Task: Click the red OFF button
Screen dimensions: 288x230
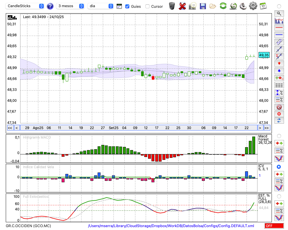Action: pos(274,226)
